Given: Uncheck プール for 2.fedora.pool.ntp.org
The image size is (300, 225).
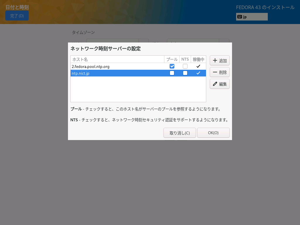Looking at the screenshot, I should coord(172,66).
